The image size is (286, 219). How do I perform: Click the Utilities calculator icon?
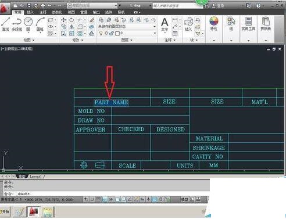248,23
